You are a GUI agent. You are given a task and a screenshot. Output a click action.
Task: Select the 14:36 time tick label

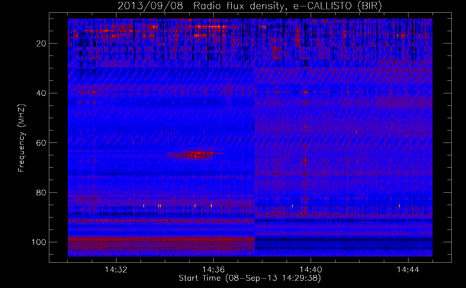[213, 270]
